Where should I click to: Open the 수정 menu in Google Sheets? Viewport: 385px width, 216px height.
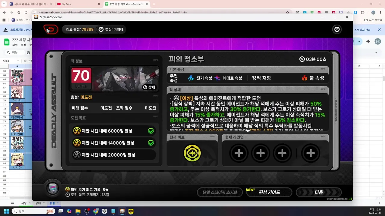pyautogui.click(x=23, y=45)
